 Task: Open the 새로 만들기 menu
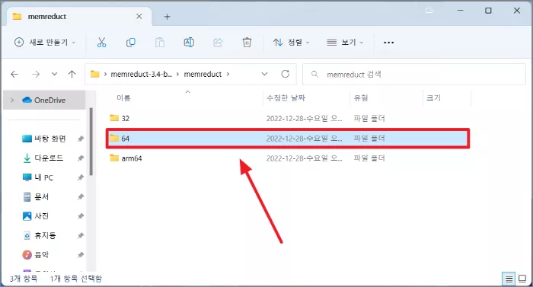point(45,42)
